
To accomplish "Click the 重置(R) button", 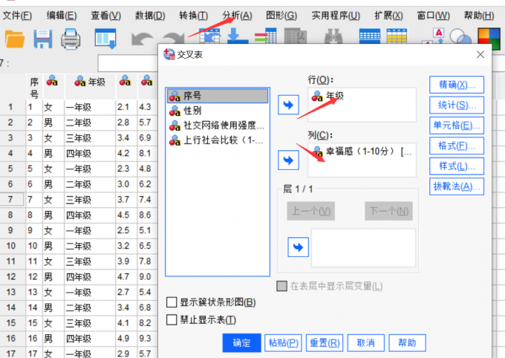I will pyautogui.click(x=325, y=343).
